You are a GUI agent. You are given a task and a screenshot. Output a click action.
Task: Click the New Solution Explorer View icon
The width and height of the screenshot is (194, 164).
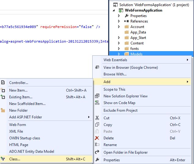coord(97,96)
